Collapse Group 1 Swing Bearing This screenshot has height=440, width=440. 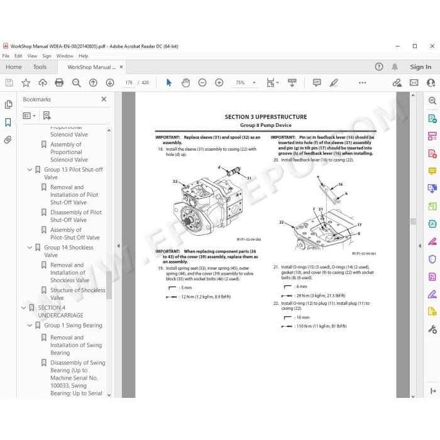(30, 326)
